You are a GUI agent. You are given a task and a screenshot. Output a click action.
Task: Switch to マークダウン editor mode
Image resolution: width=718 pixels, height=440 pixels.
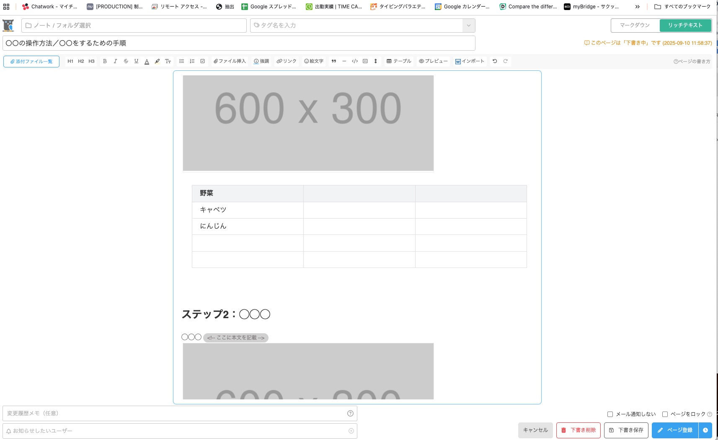pos(635,26)
